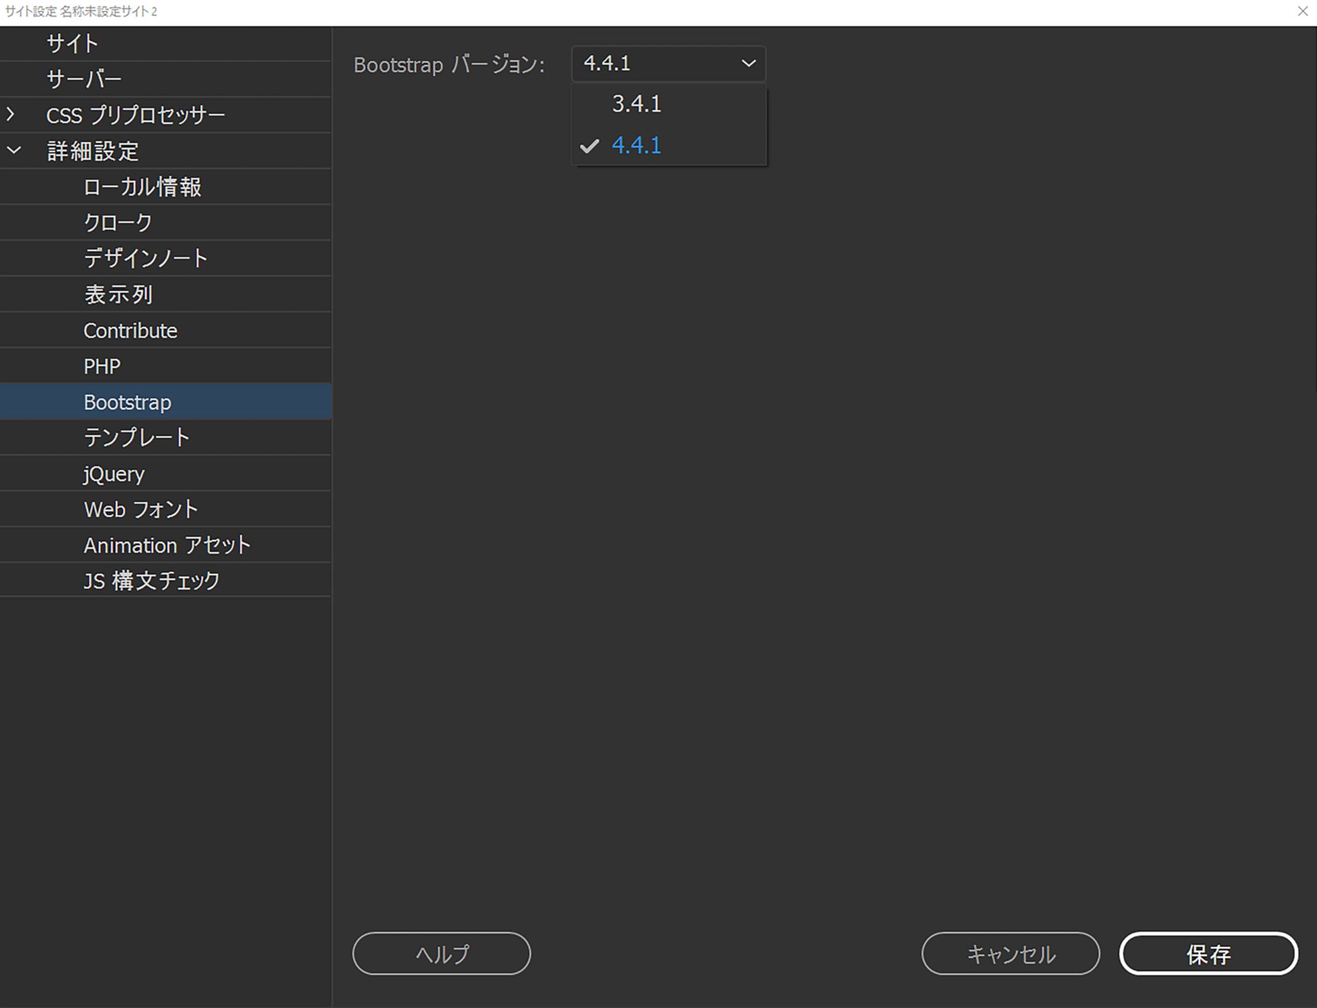Expand the CSS プリプロセッサー section
Screen dimensions: 1317x1008
[x=12, y=115]
